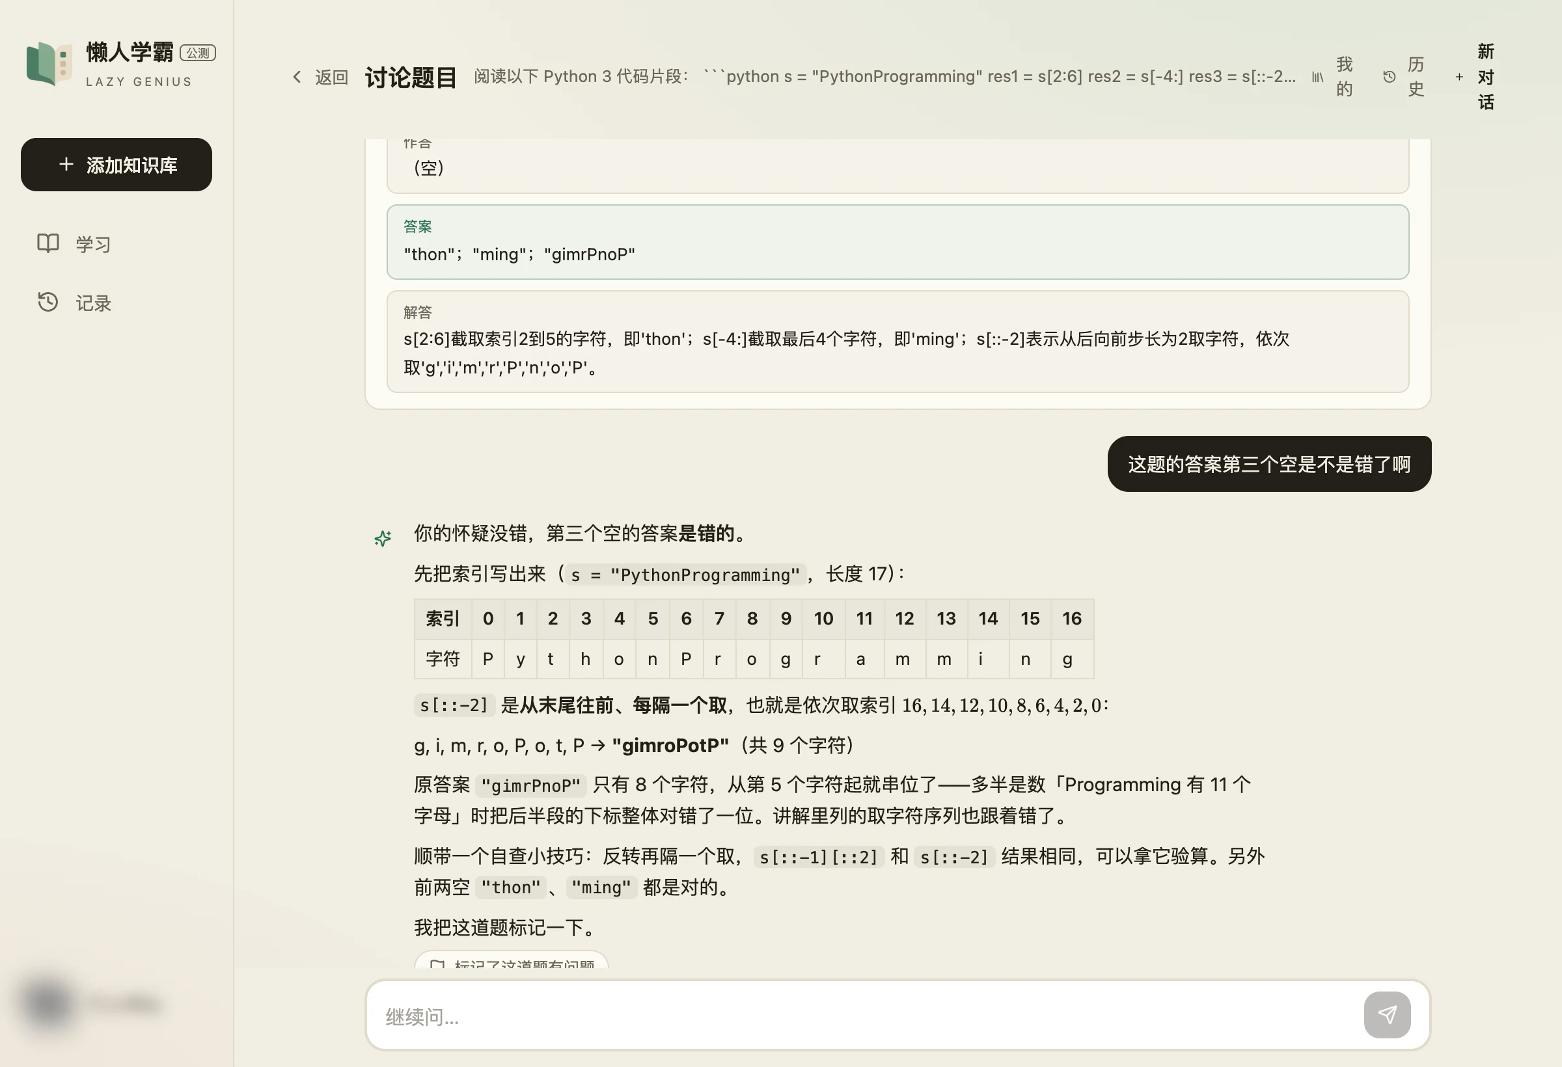The image size is (1562, 1067).
Task: Click the character cell 'a'
Action: (x=864, y=658)
